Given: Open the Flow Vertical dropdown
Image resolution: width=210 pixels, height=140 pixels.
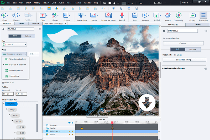Looking at the screenshot, I should click(x=14, y=45).
